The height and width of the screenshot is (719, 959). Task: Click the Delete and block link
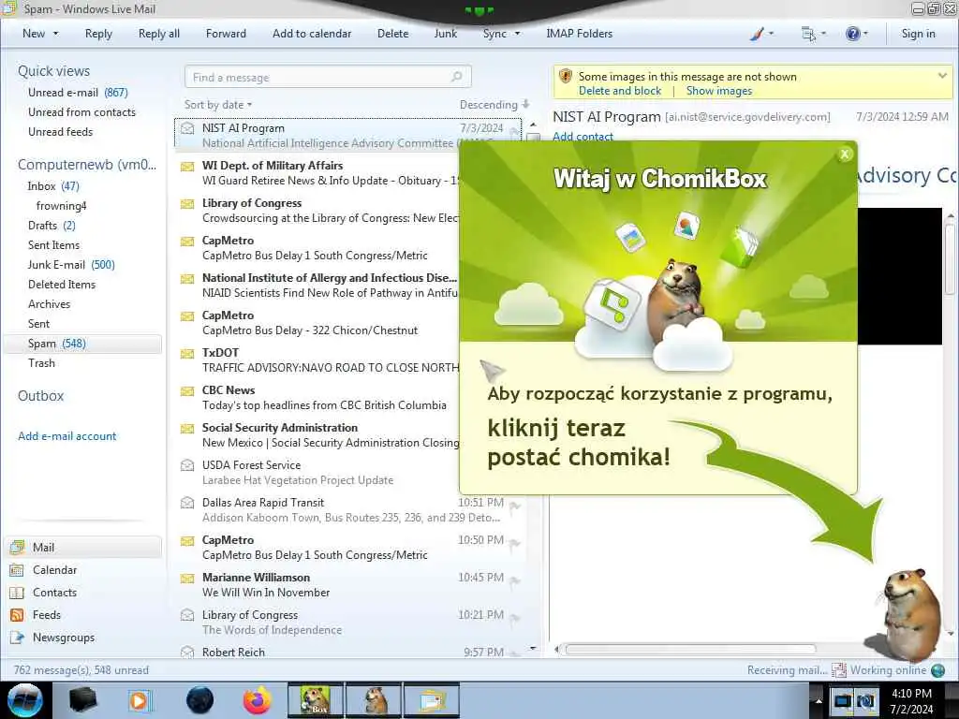(x=620, y=91)
